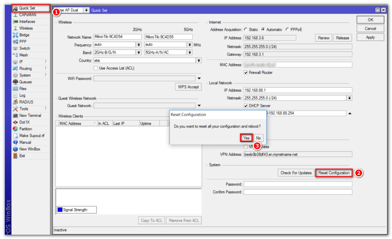
Task: Expand the WiFi Password field arrow
Action: (x=199, y=79)
